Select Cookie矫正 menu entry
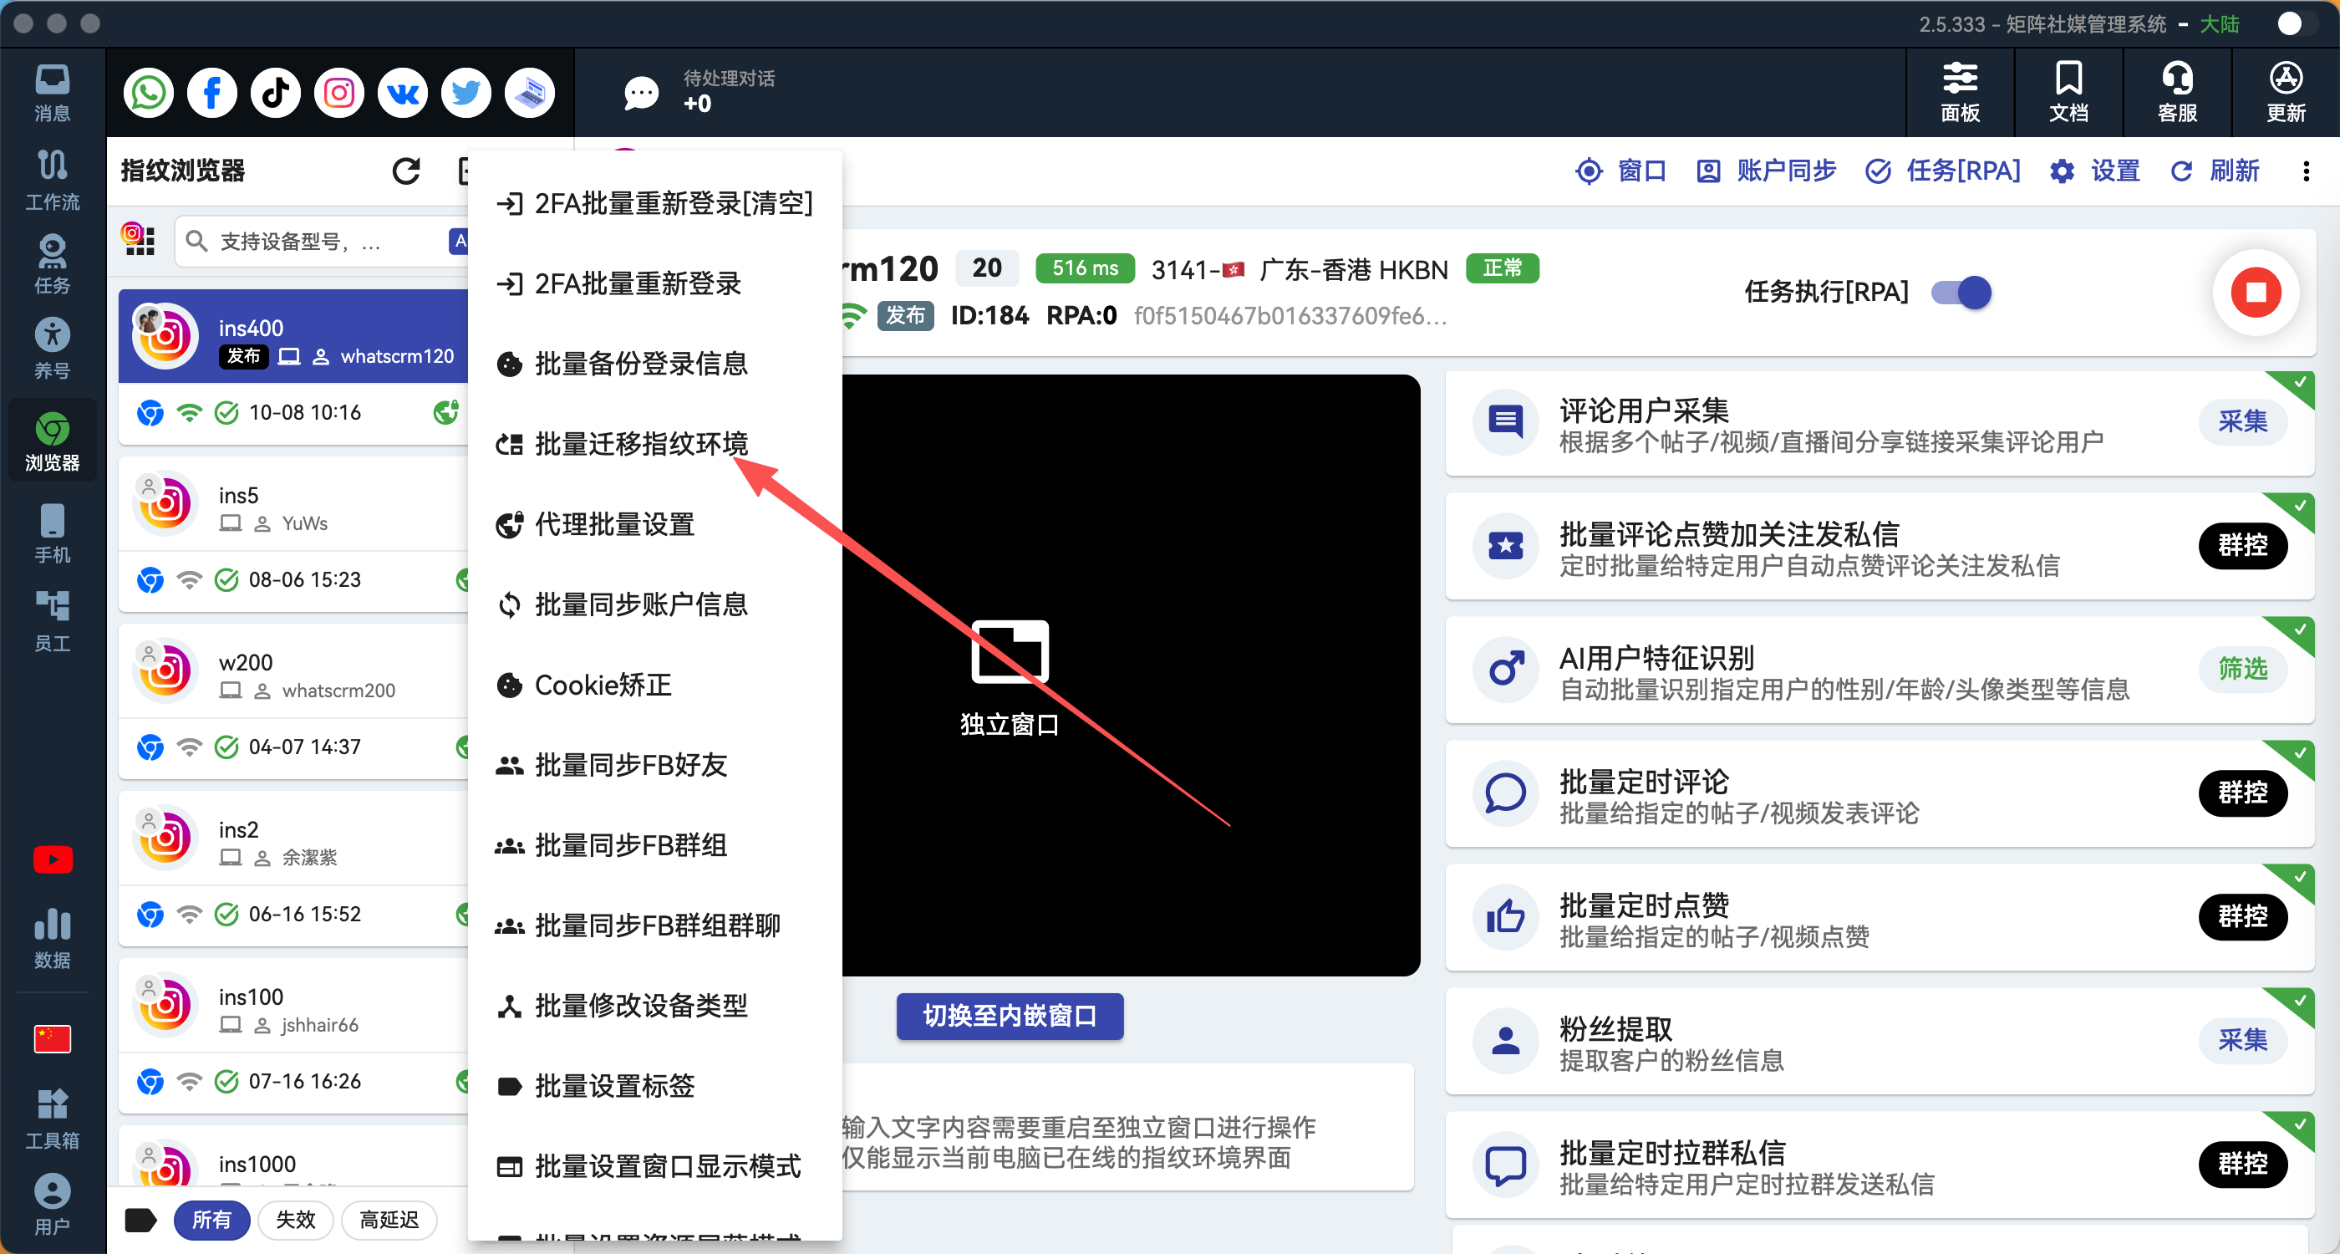2340x1254 pixels. tap(603, 686)
